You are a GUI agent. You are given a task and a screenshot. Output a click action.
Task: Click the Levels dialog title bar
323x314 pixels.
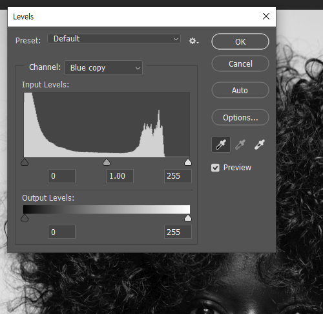[141, 17]
